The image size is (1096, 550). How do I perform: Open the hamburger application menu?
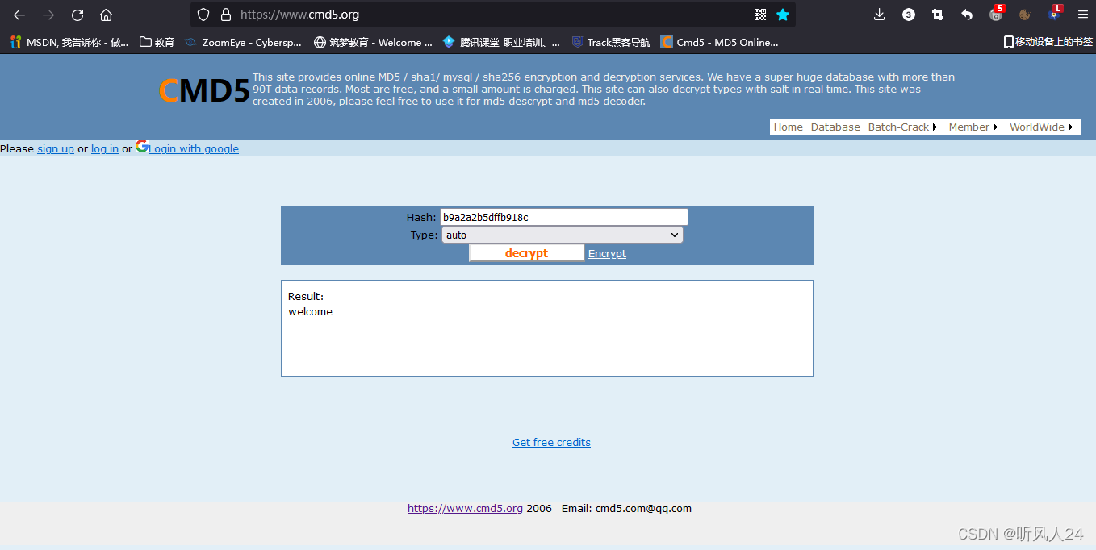1083,15
